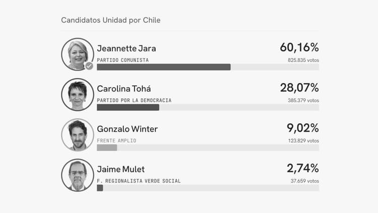Click the Frente Amplio party label

tap(116, 141)
